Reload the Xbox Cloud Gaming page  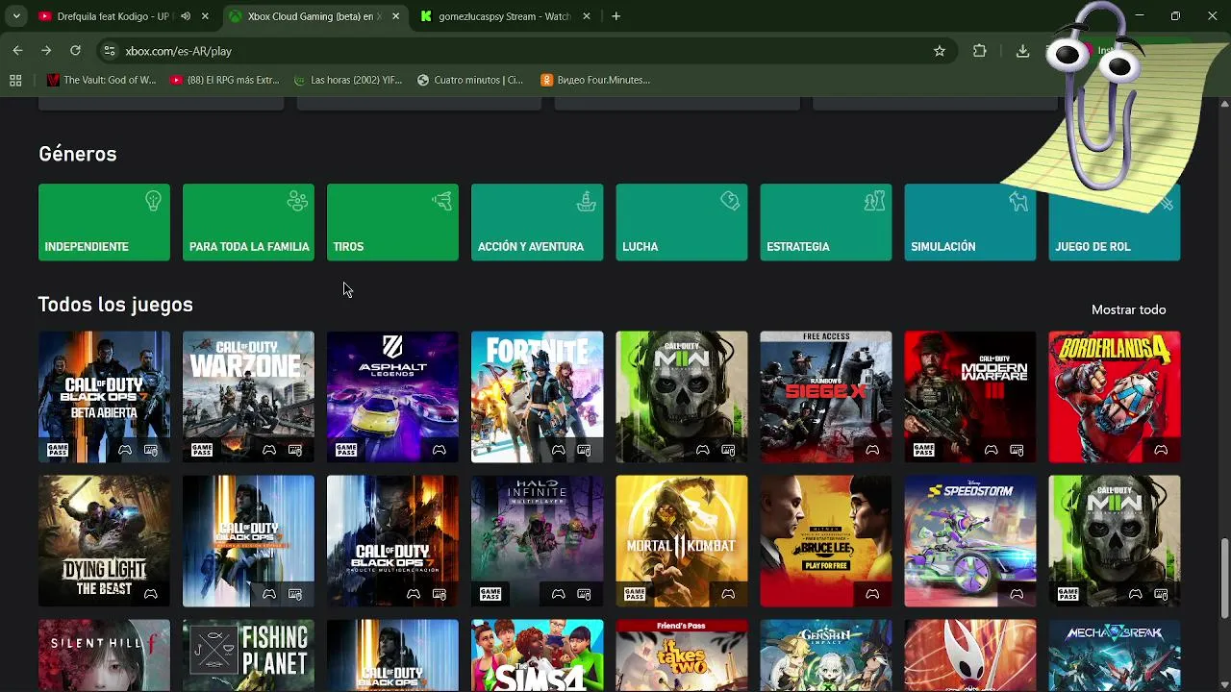[75, 51]
